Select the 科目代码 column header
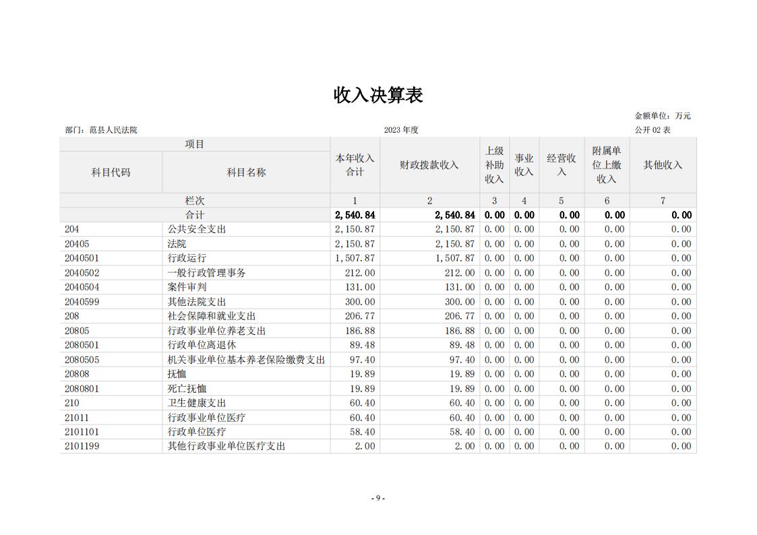The image size is (757, 535). pos(111,172)
